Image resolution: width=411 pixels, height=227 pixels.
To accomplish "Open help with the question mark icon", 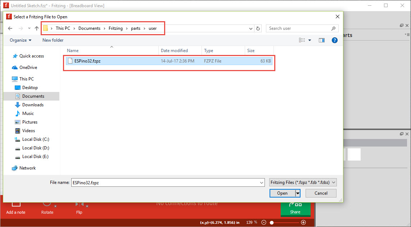I will point(334,40).
